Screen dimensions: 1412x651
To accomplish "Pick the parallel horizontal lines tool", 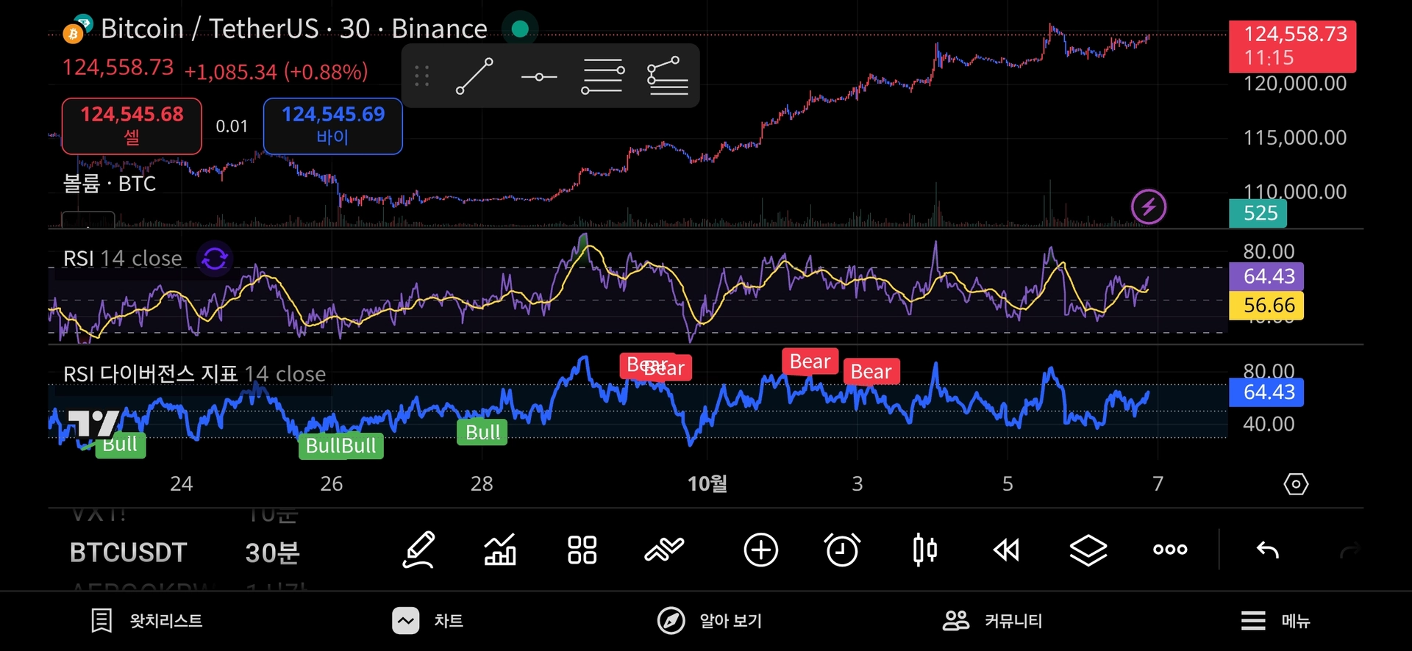I will coord(602,76).
